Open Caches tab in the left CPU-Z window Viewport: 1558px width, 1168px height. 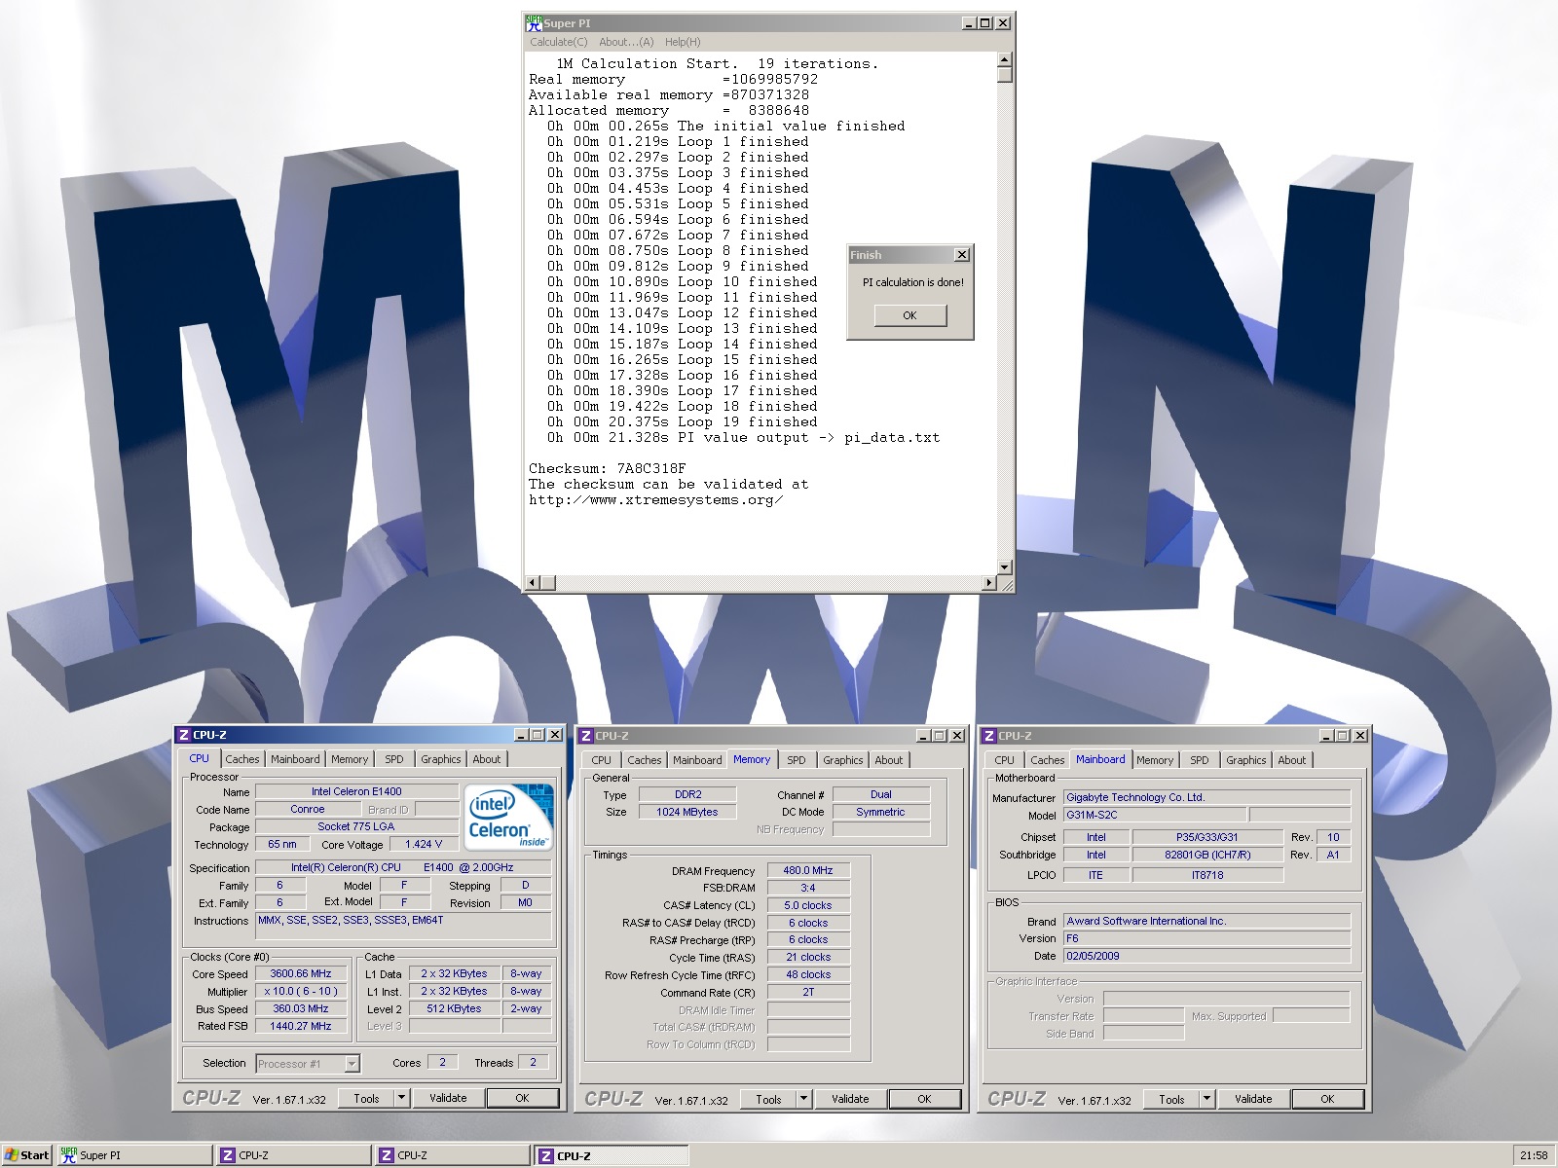pyautogui.click(x=242, y=759)
